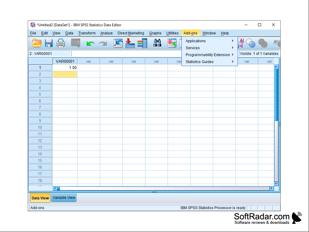Viewport: 309px width, 232px height.
Task: Open the Direct Marketing menu
Action: [131, 33]
